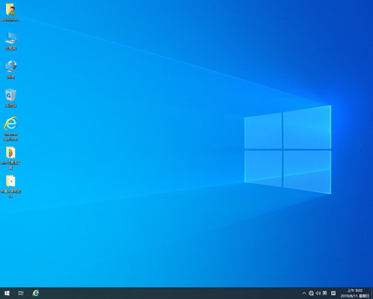This screenshot has width=373, height=299.
Task: Open the Administrator user folder icon
Action: [10, 10]
